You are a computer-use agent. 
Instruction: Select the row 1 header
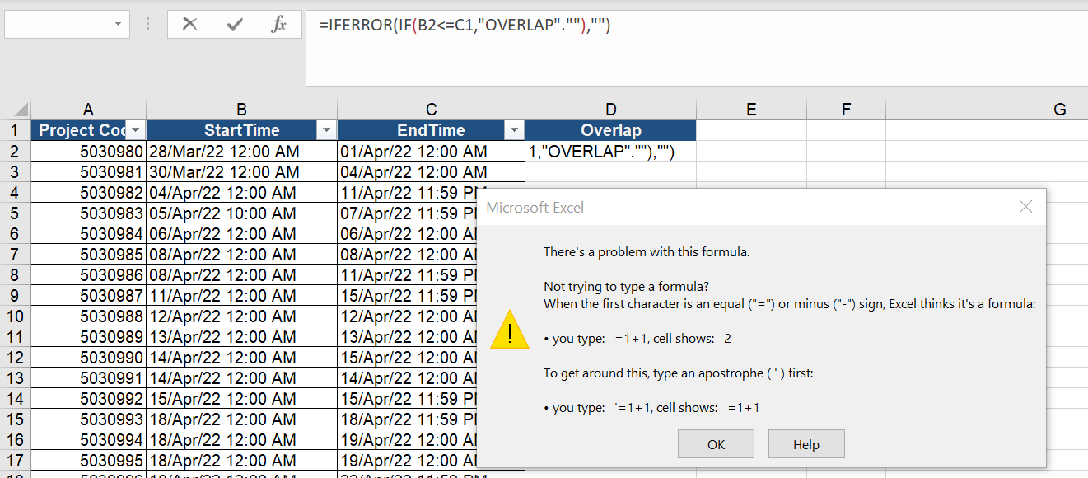(15, 130)
